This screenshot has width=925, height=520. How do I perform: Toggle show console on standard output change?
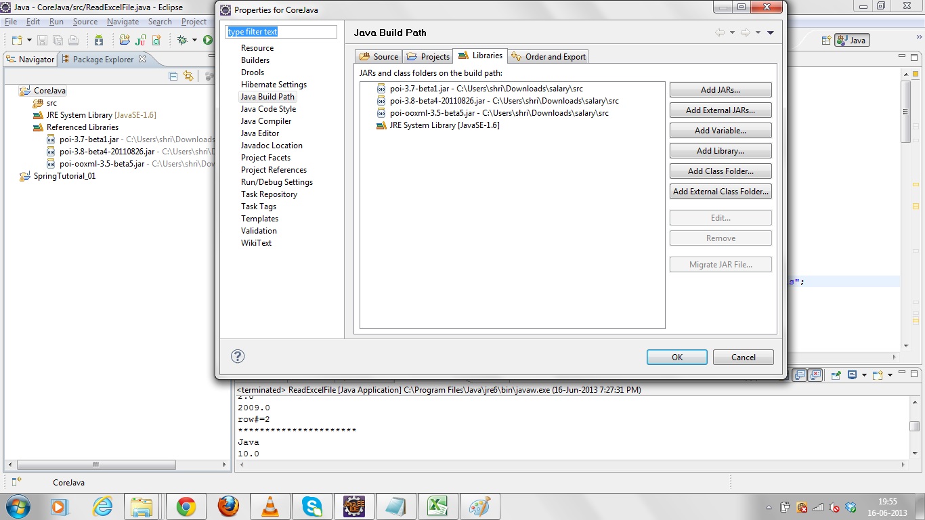pyautogui.click(x=800, y=374)
